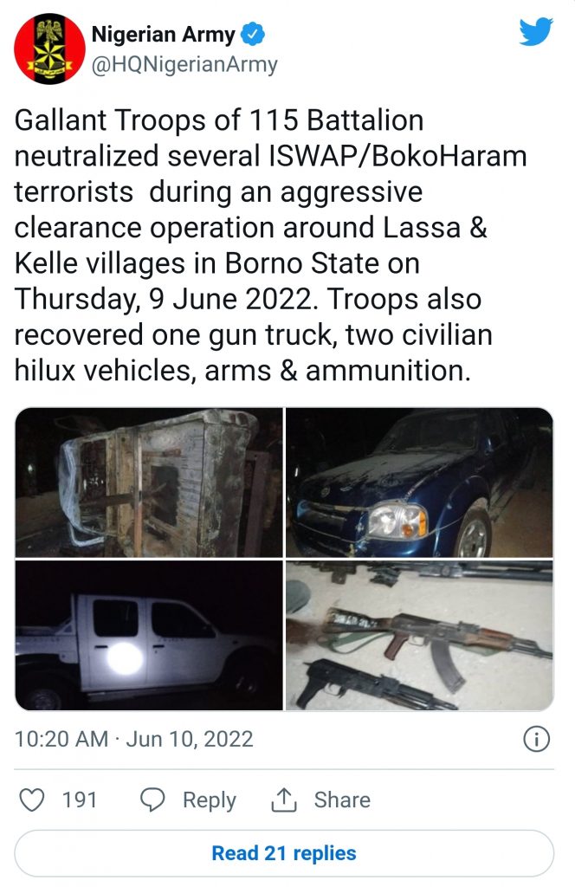This screenshot has width=575, height=887.
Task: Click the Reply text label
Action: pyautogui.click(x=209, y=800)
